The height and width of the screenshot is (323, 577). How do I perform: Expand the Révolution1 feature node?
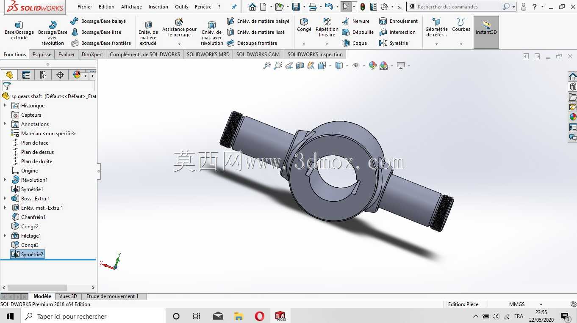pos(5,180)
